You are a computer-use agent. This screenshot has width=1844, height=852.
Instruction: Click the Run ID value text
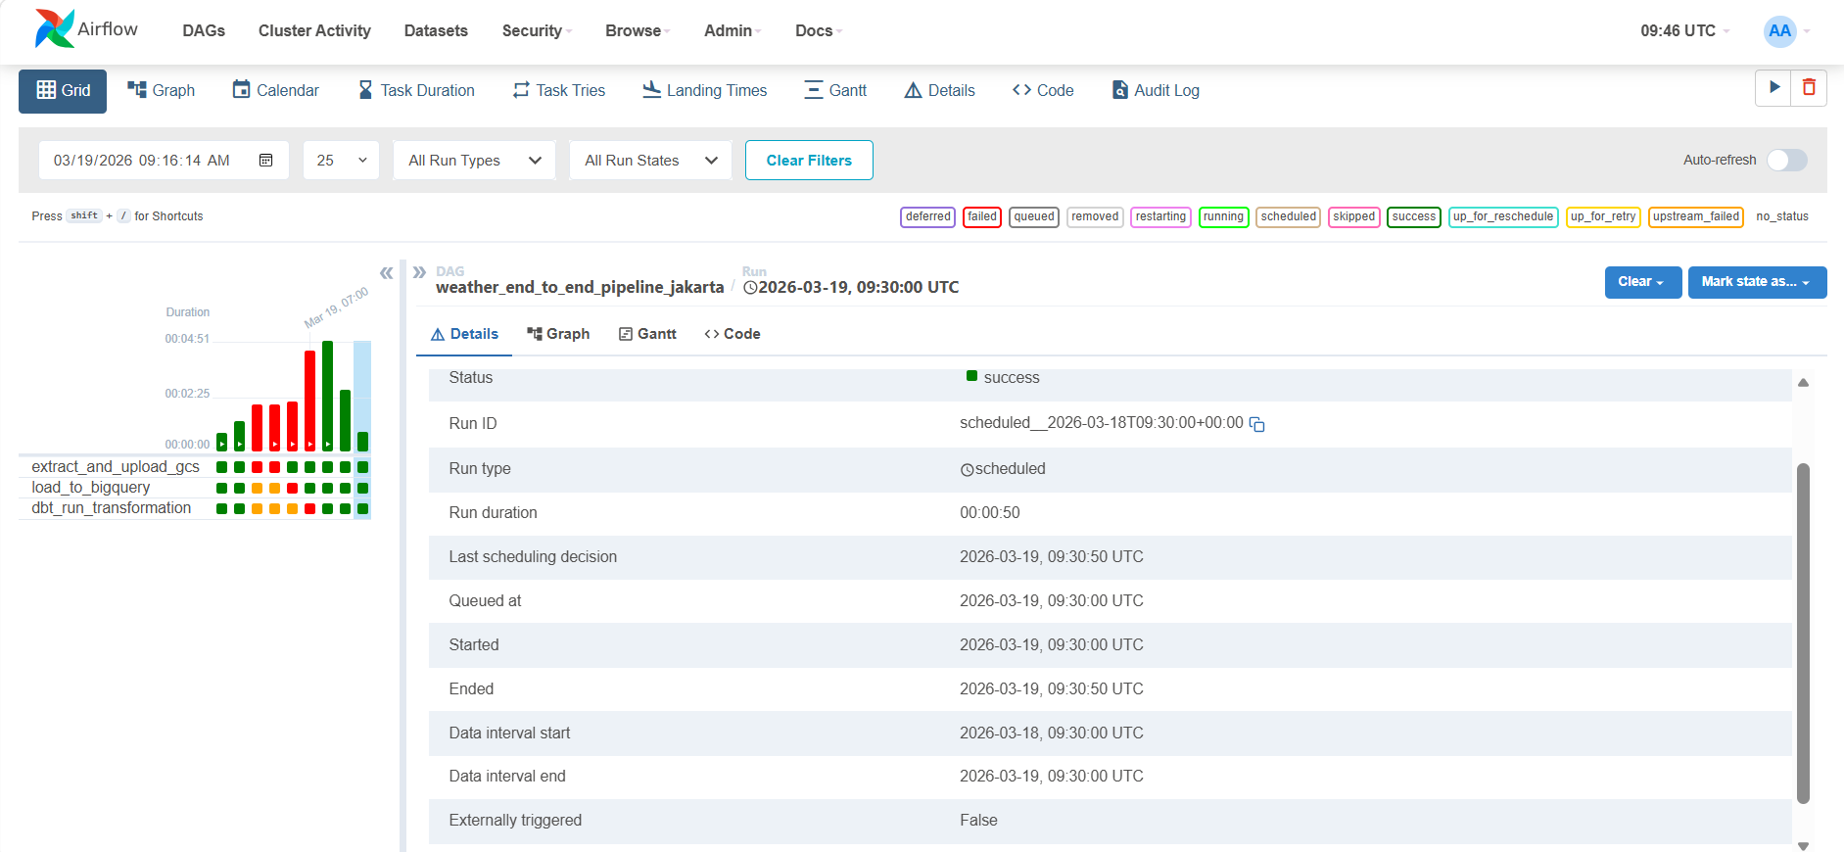click(1101, 423)
